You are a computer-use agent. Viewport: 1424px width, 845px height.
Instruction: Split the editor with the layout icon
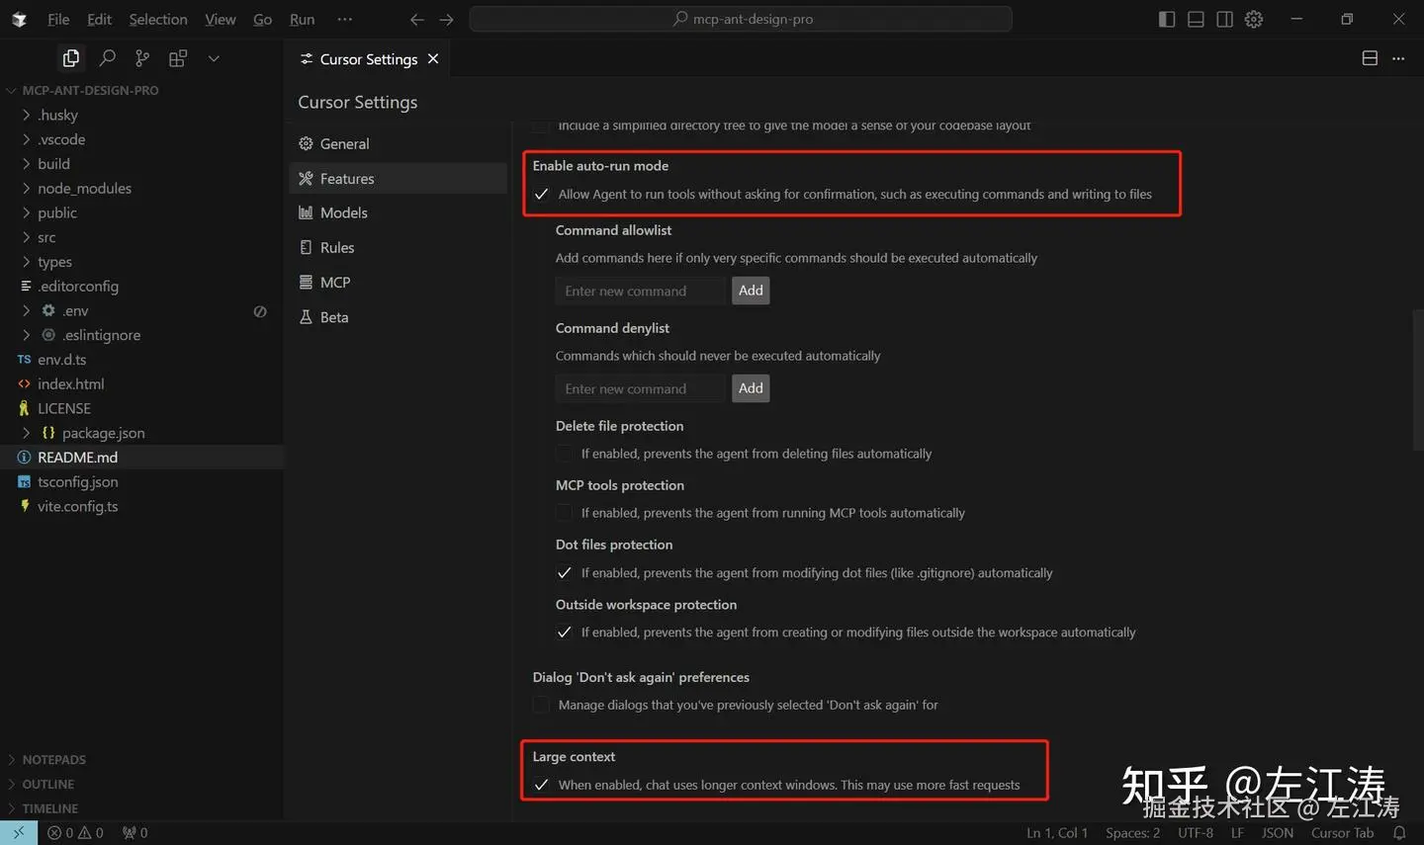(1370, 58)
